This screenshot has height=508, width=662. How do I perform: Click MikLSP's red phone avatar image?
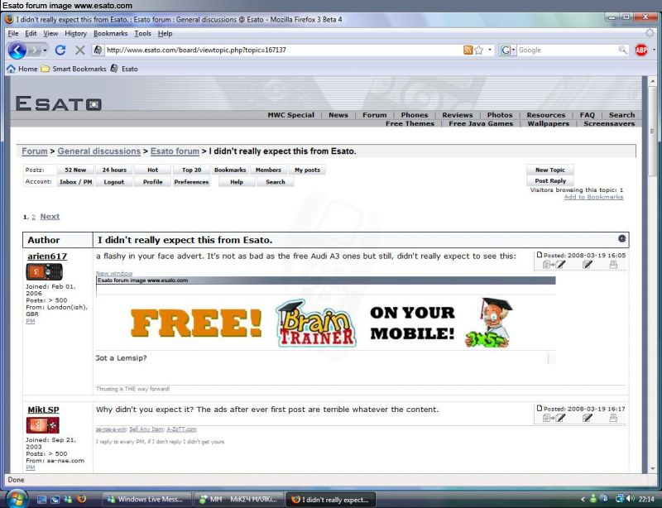coord(43,424)
